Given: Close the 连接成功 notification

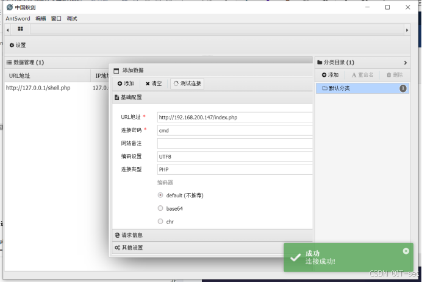Looking at the screenshot, I should [406, 251].
